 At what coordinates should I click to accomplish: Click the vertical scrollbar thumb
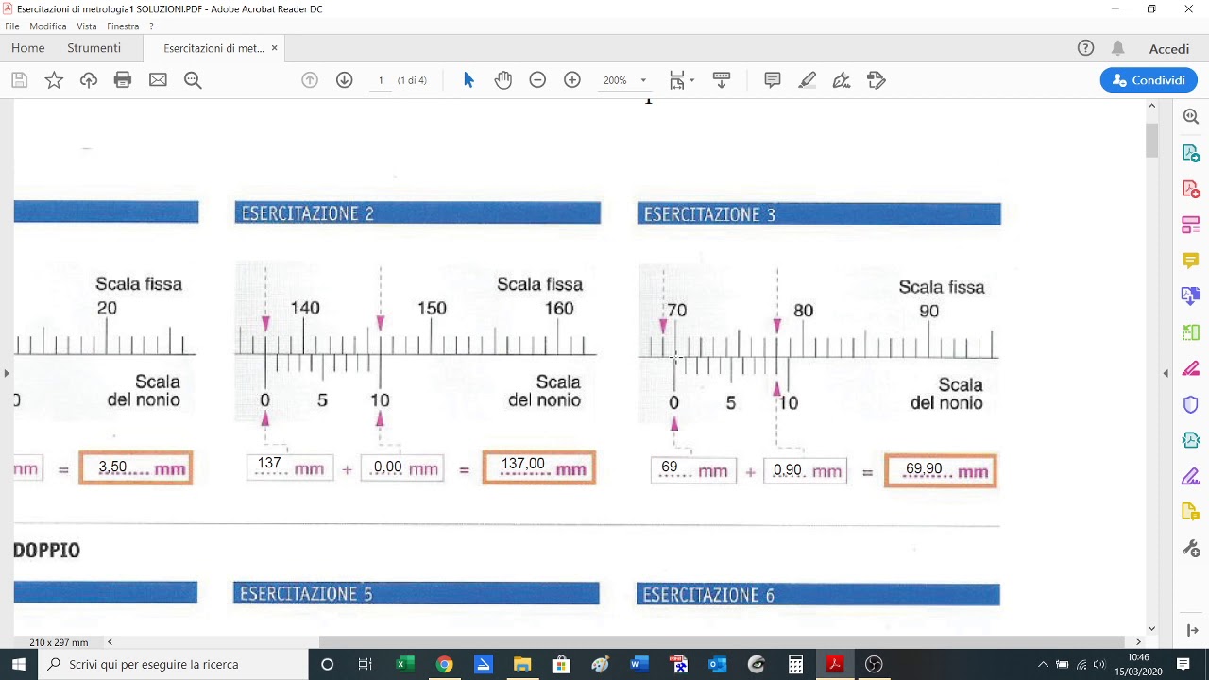coord(1151,139)
